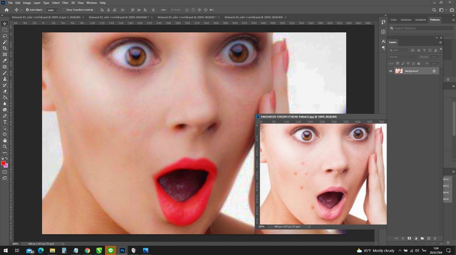Click the red foreground color swatch

3,163
